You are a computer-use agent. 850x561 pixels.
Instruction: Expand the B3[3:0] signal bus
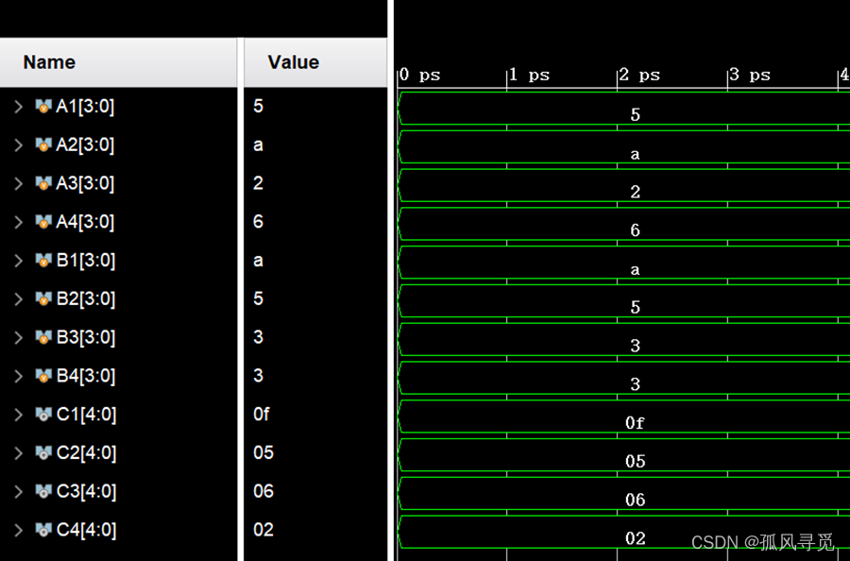tap(19, 338)
